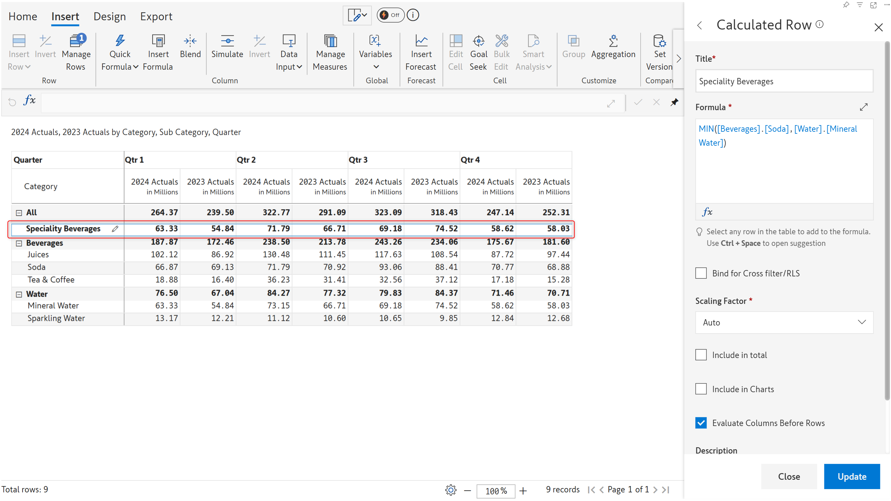
Task: Click pencil edit icon on Speciality Beverages row
Action: (x=115, y=229)
